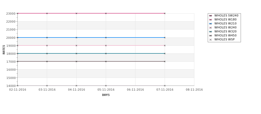Click the 21000 y-axis tick label
The image size is (261, 114).
[11, 29]
